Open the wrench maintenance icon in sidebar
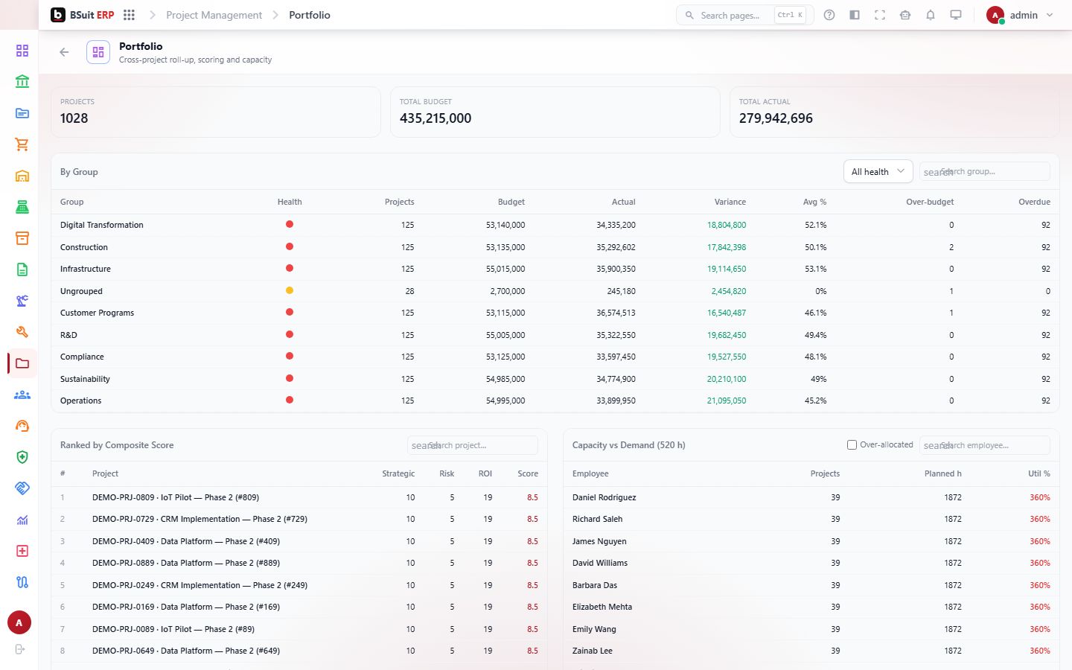Screen dimensions: 1072x670 [x=22, y=332]
